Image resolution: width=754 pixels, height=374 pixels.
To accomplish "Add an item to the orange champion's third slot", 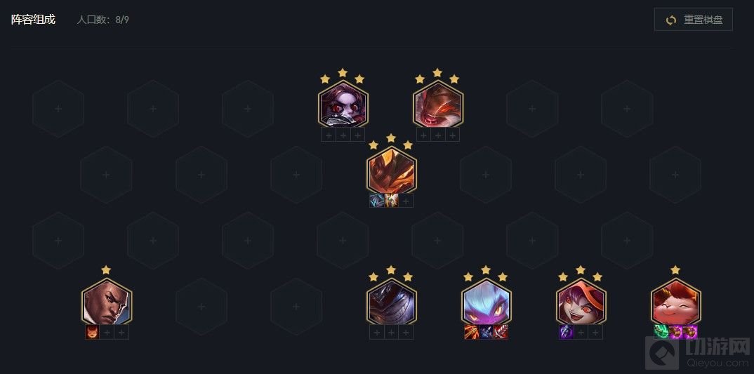I will 406,201.
